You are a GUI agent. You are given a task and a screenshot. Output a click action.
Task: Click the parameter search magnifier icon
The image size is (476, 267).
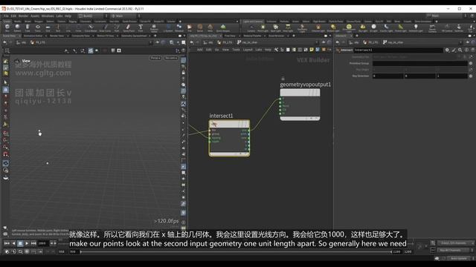tap(460, 50)
